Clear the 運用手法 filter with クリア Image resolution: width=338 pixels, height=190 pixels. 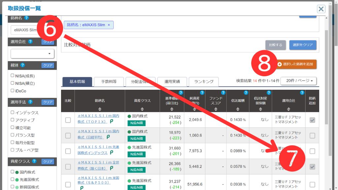[x=48, y=102]
